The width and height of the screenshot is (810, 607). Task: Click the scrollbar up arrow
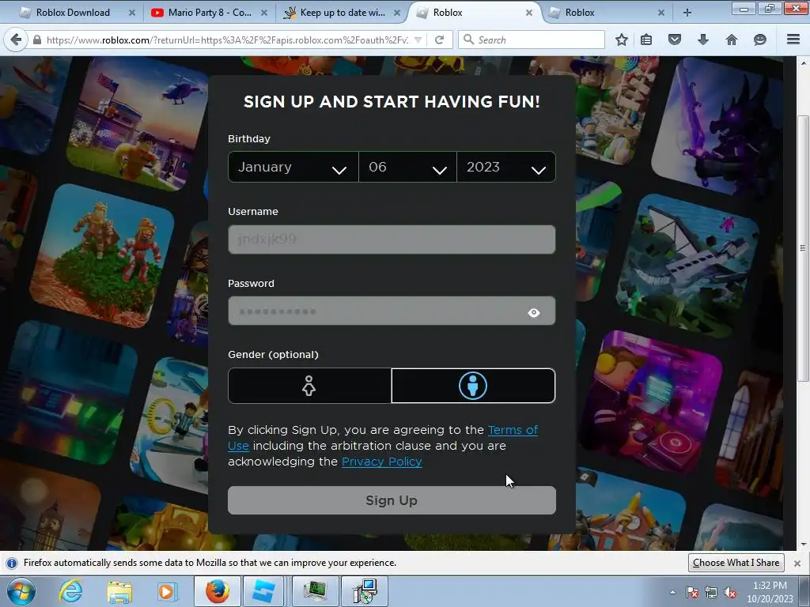pos(804,62)
